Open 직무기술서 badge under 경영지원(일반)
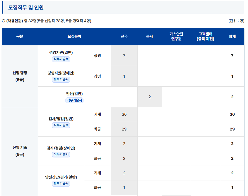Viewport: 248px width, 196px height. tap(61, 59)
